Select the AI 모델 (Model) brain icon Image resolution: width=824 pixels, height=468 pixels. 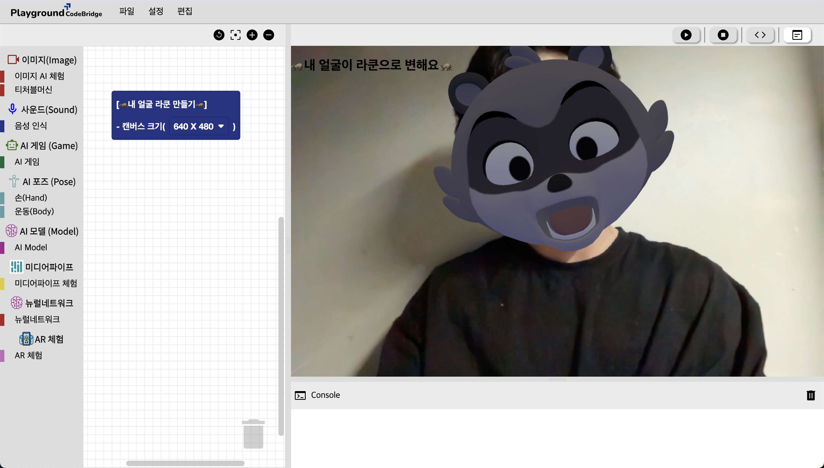(x=11, y=231)
